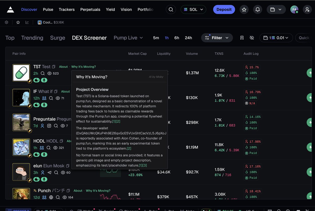Copy the TST Test token address
Viewport: 315px width, 211px height.
pos(54,67)
